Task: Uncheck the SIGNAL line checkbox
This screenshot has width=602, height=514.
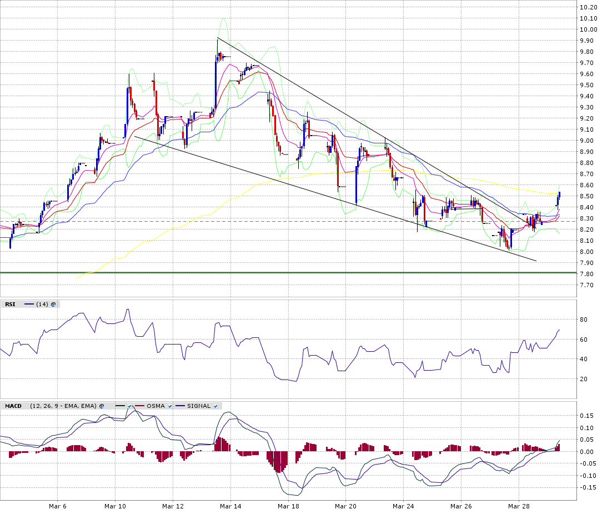Action: [x=215, y=406]
